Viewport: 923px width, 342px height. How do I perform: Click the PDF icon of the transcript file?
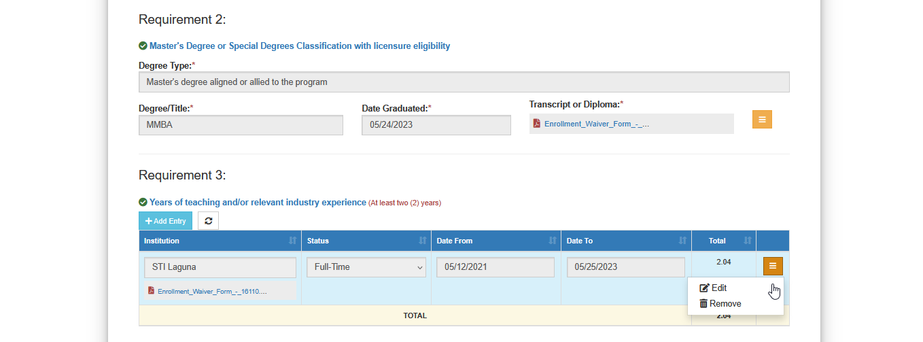[x=536, y=124]
